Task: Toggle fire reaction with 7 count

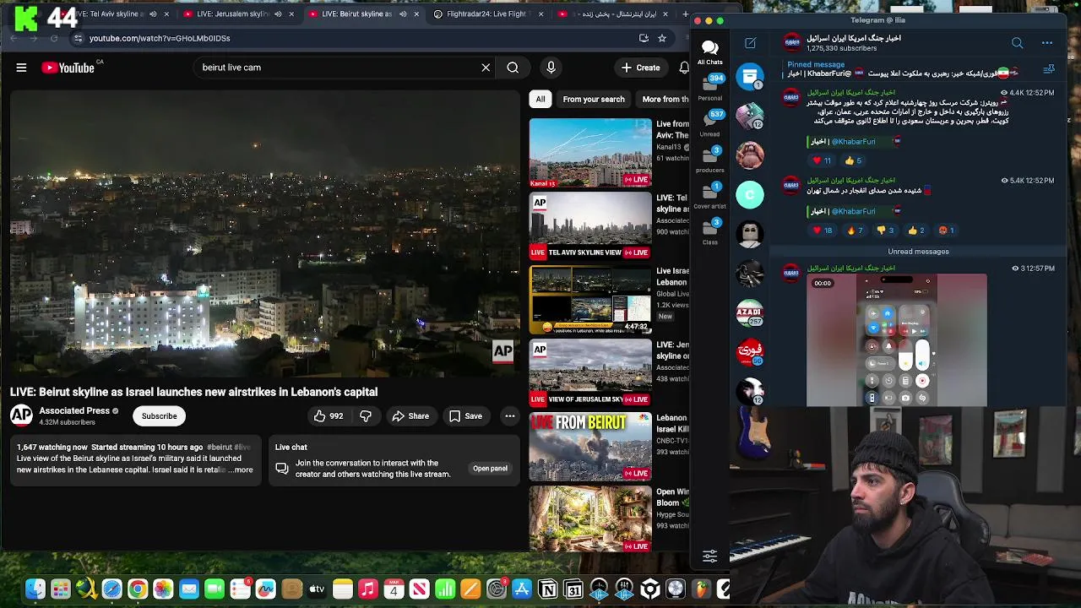Action: (855, 231)
